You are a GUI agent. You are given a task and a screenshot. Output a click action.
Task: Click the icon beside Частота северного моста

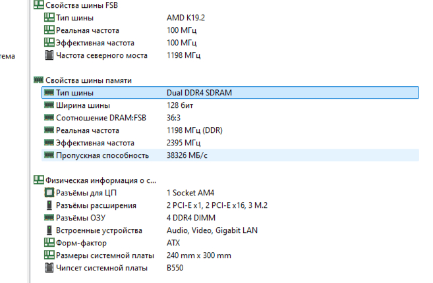(x=49, y=55)
